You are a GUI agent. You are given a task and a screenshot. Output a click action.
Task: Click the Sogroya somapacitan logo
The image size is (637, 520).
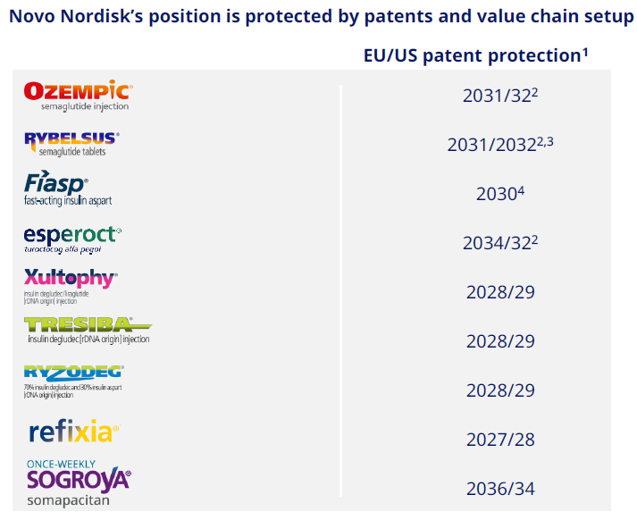[79, 482]
